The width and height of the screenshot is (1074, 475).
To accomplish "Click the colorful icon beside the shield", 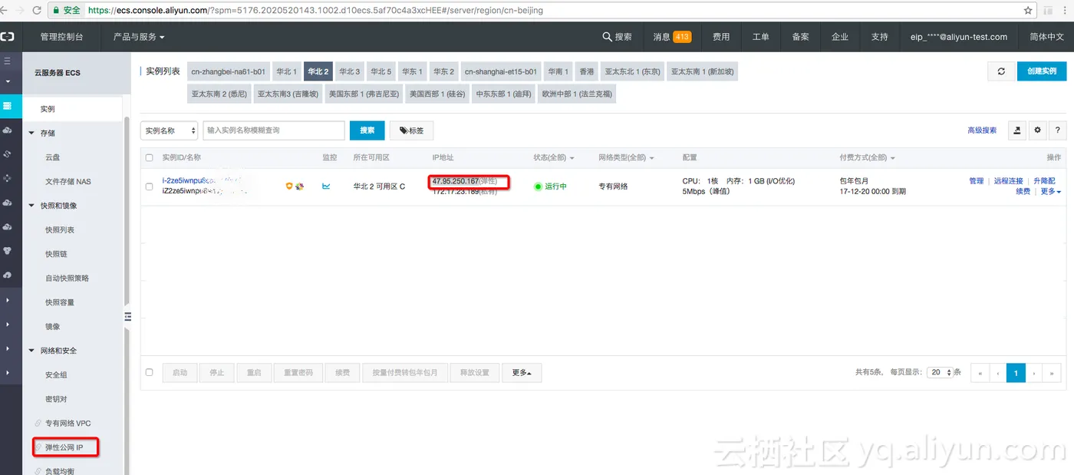I will (299, 186).
